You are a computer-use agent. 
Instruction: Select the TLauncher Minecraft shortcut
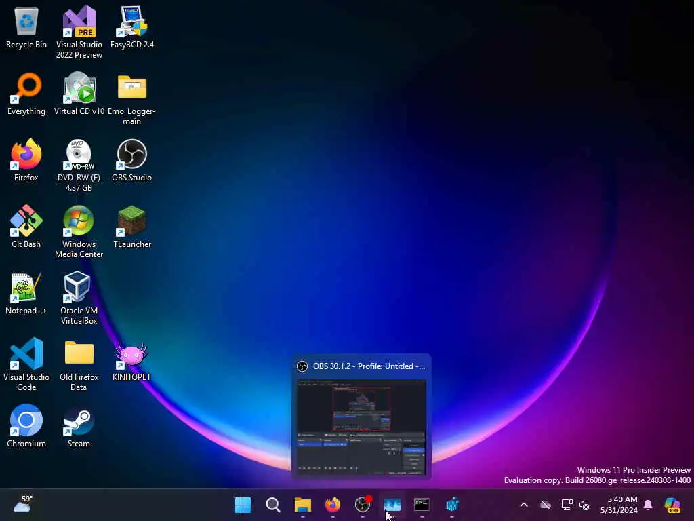pyautogui.click(x=132, y=227)
